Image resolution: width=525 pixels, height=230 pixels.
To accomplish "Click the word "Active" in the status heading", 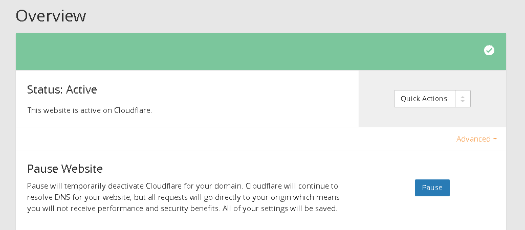I will coord(82,90).
